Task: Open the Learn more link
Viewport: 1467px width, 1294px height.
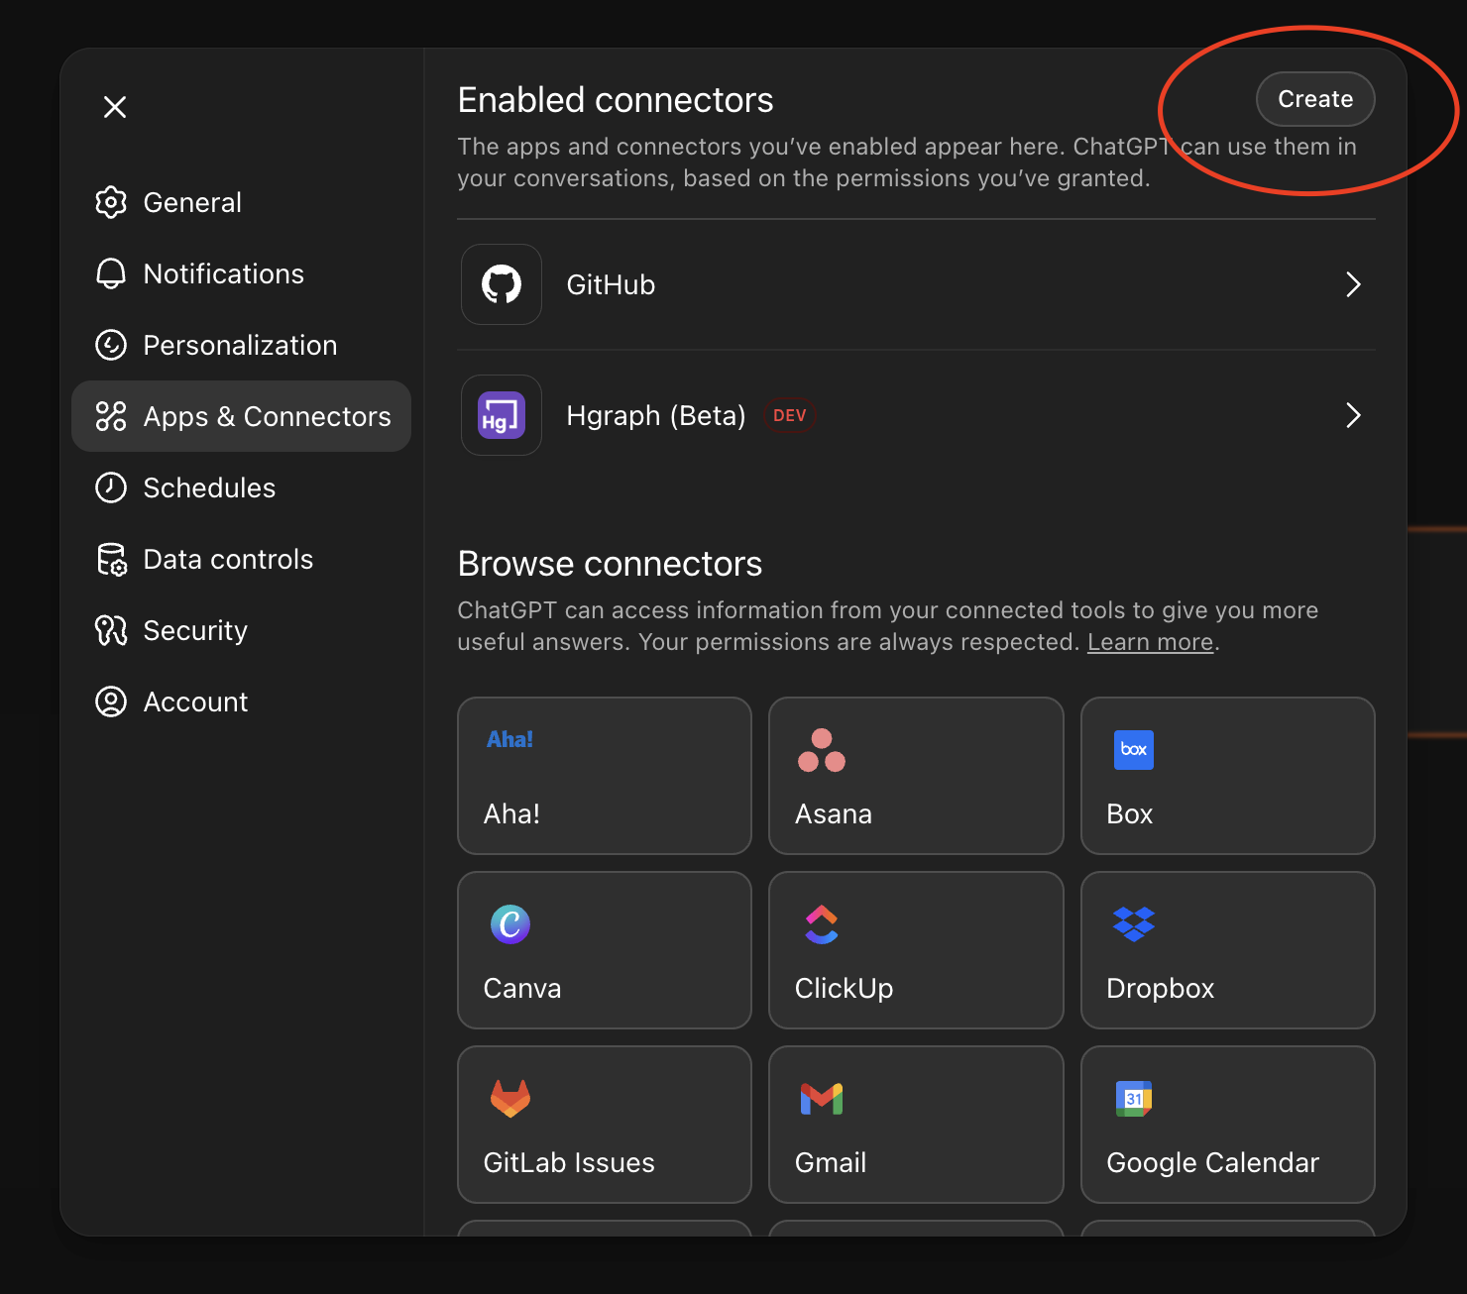Action: (x=1149, y=641)
